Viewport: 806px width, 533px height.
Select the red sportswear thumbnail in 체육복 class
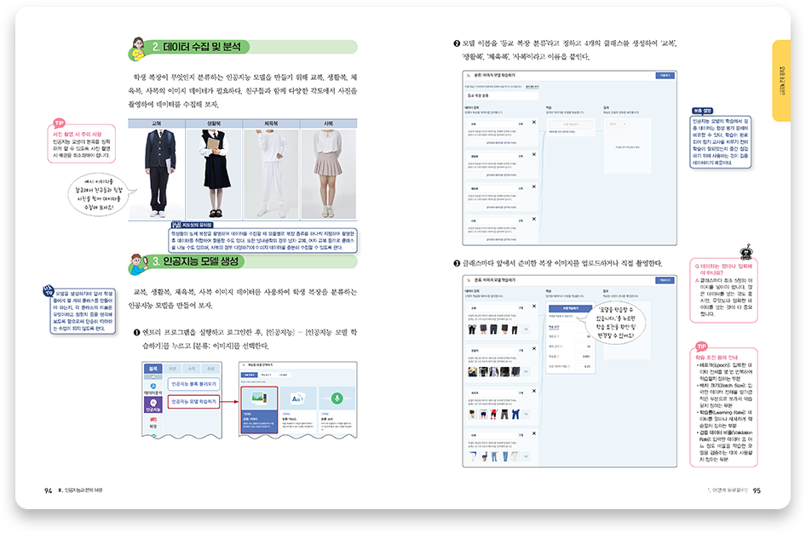[x=494, y=414]
